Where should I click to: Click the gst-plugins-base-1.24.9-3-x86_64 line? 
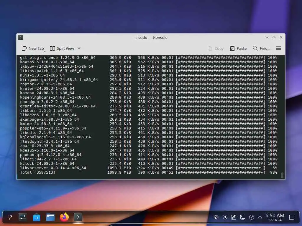click(x=149, y=57)
